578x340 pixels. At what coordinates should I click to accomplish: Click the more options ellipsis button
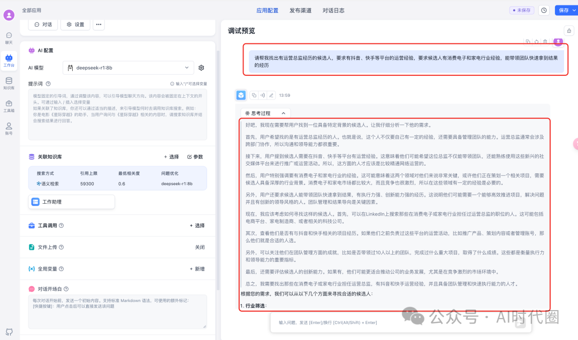[98, 24]
